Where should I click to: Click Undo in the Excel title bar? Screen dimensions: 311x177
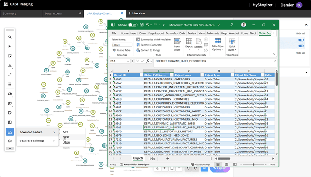click(147, 25)
